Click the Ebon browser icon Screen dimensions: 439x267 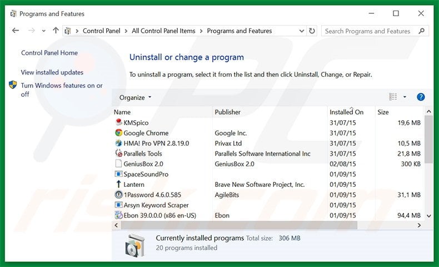[x=119, y=215]
